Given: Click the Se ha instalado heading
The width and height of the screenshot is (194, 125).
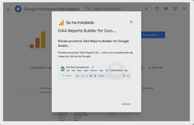Looking at the screenshot, I should pos(80,22).
